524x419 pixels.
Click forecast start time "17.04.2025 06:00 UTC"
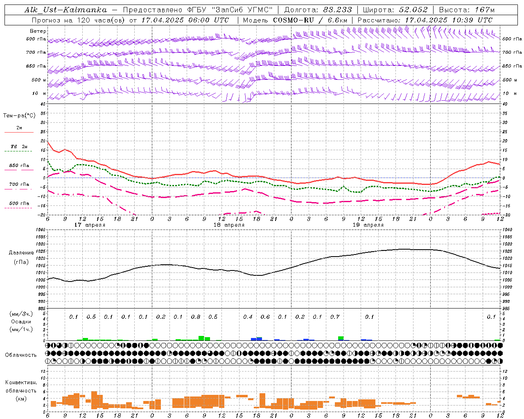point(185,20)
